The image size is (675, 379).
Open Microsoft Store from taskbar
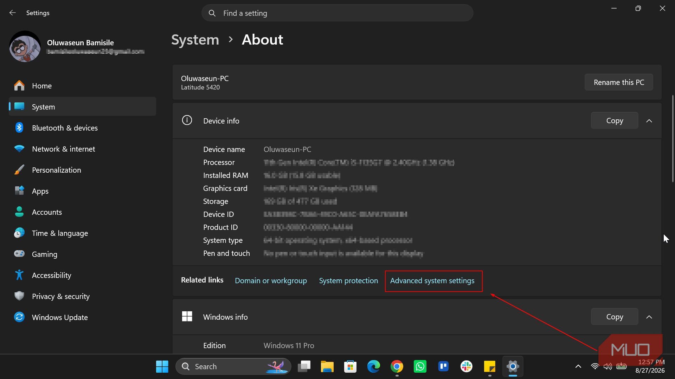[x=350, y=366]
